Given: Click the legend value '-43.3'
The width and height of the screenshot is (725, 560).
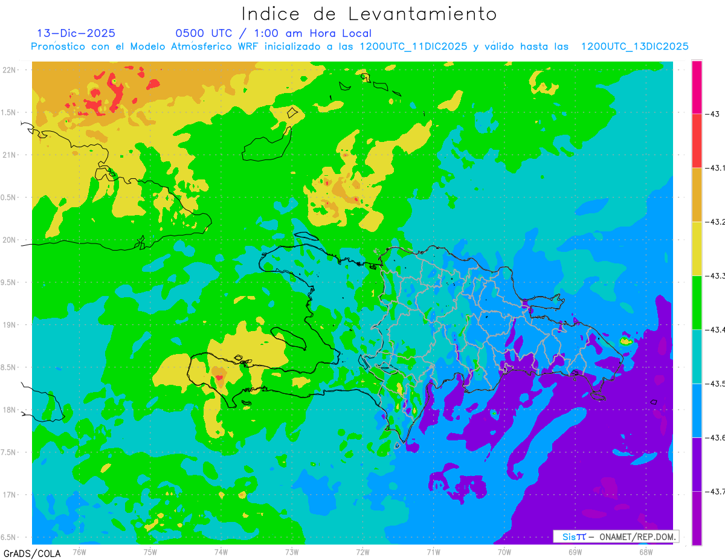Looking at the screenshot, I should 715,275.
